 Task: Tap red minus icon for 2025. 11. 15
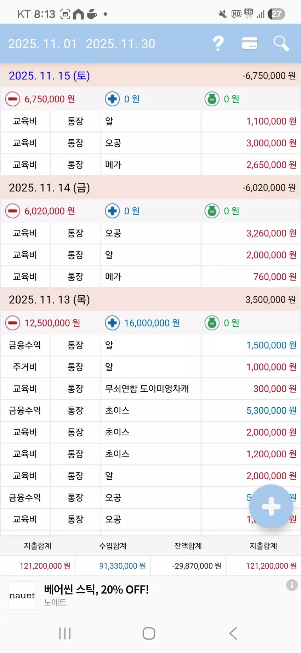click(12, 99)
